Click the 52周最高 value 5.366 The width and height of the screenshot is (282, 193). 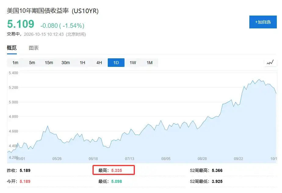point(217,170)
